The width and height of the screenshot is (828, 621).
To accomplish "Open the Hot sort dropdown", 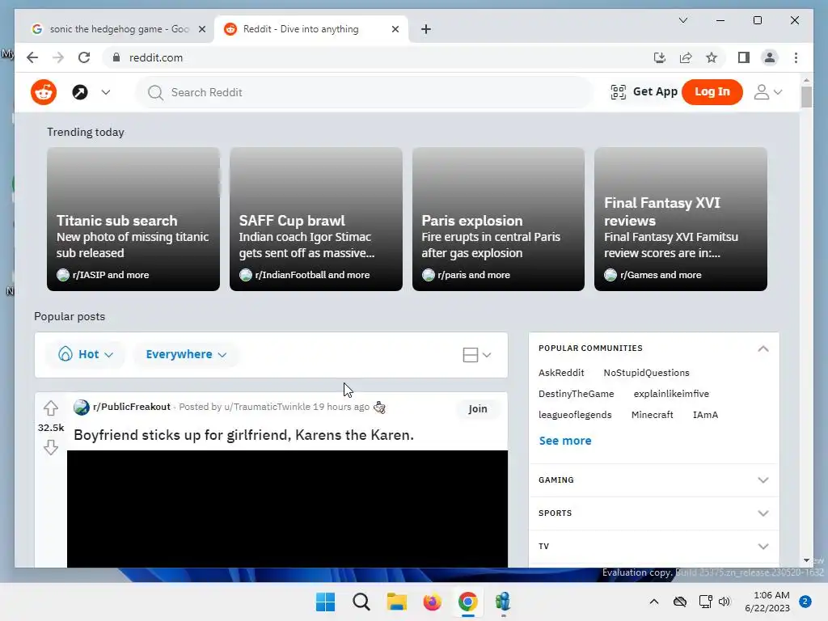I will coord(86,354).
